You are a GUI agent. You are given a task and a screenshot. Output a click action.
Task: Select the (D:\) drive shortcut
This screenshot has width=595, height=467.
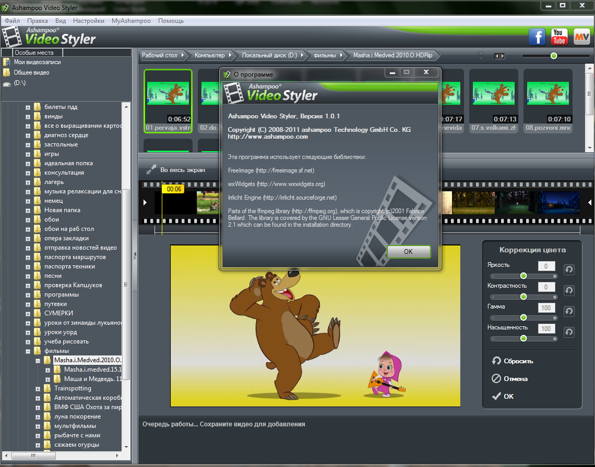[x=15, y=83]
